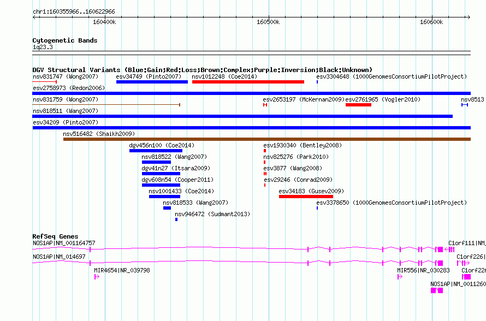
Task: Click the C1orf111 gene label
Action: point(467,243)
